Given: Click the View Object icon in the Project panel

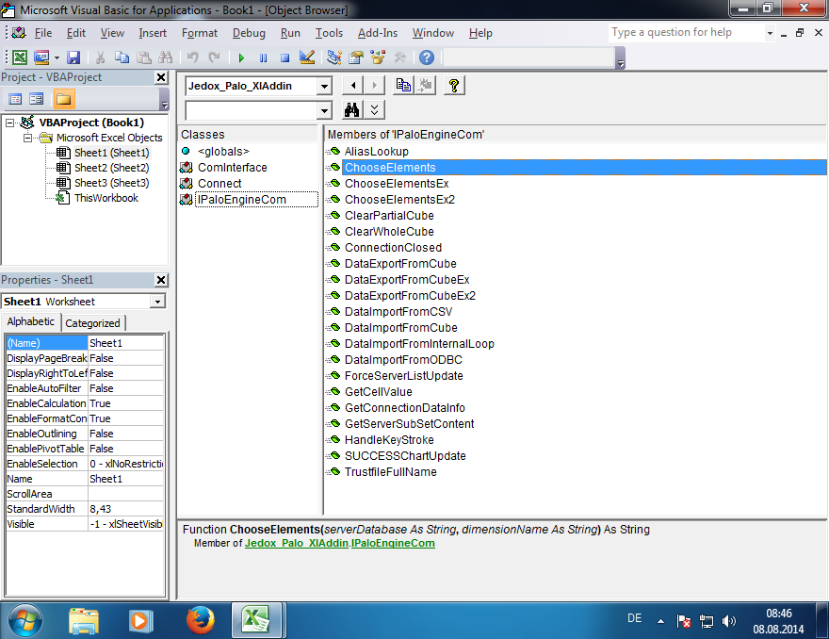Looking at the screenshot, I should tap(37, 99).
